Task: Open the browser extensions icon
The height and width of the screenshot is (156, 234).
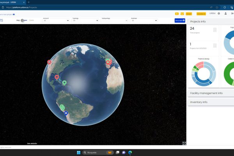Action: tap(225, 7)
